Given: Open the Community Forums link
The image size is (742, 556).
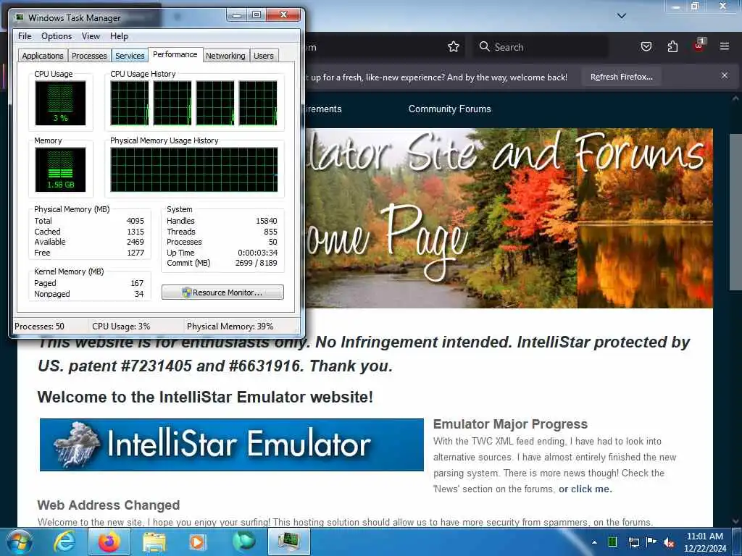Looking at the screenshot, I should pos(449,109).
